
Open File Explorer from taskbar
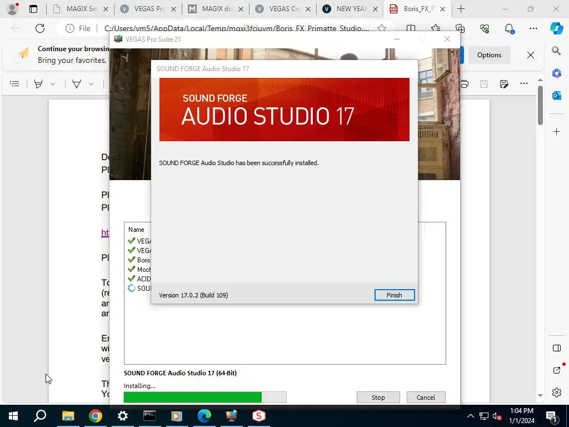tap(68, 416)
